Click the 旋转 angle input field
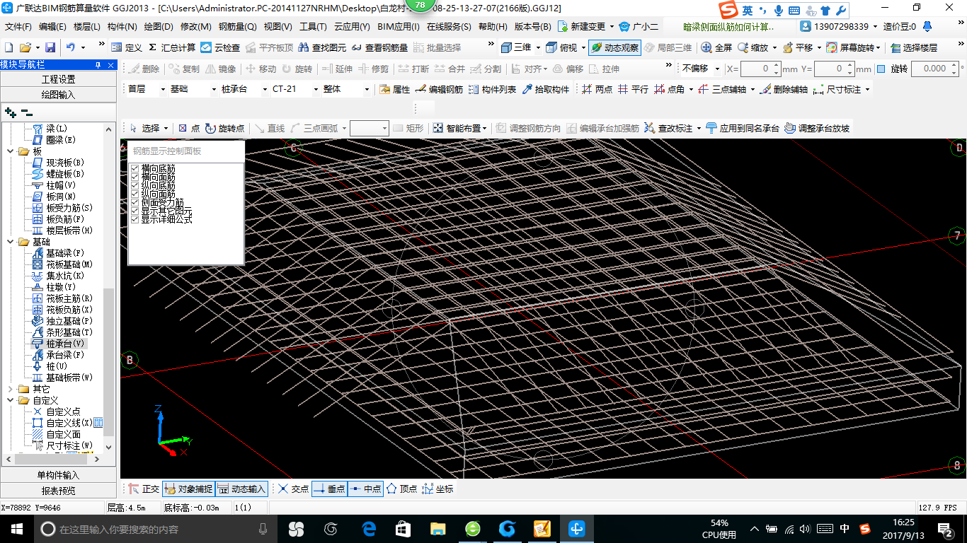 [931, 69]
